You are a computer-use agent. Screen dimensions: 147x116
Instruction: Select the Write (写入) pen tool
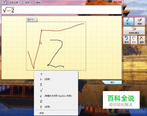tap(128, 22)
